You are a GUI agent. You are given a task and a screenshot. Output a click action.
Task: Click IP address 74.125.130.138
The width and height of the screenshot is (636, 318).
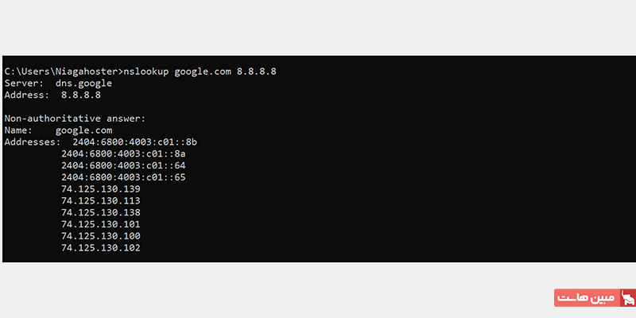[x=101, y=212]
